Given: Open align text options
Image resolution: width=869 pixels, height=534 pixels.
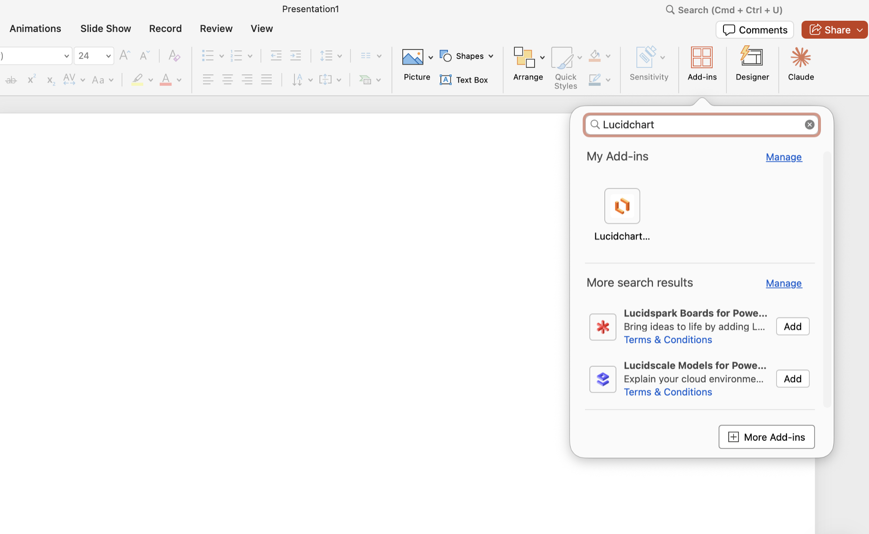Looking at the screenshot, I should click(x=330, y=80).
